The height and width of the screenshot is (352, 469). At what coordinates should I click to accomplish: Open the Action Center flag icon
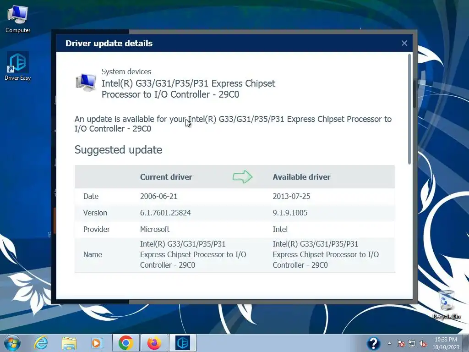[x=401, y=343]
